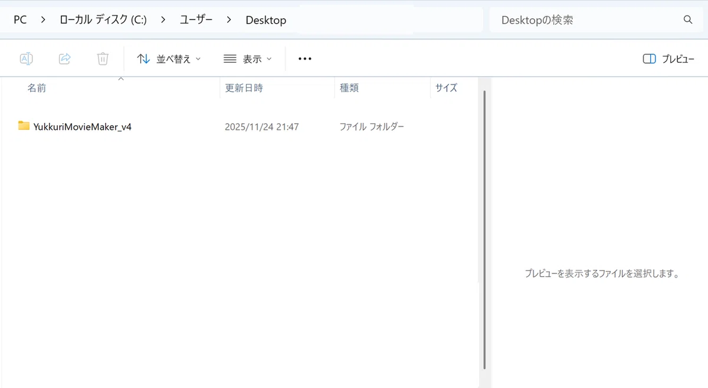Click the YukkuriMovieMaker_v4 yellow folder icon
This screenshot has height=388, width=708.
(x=24, y=126)
